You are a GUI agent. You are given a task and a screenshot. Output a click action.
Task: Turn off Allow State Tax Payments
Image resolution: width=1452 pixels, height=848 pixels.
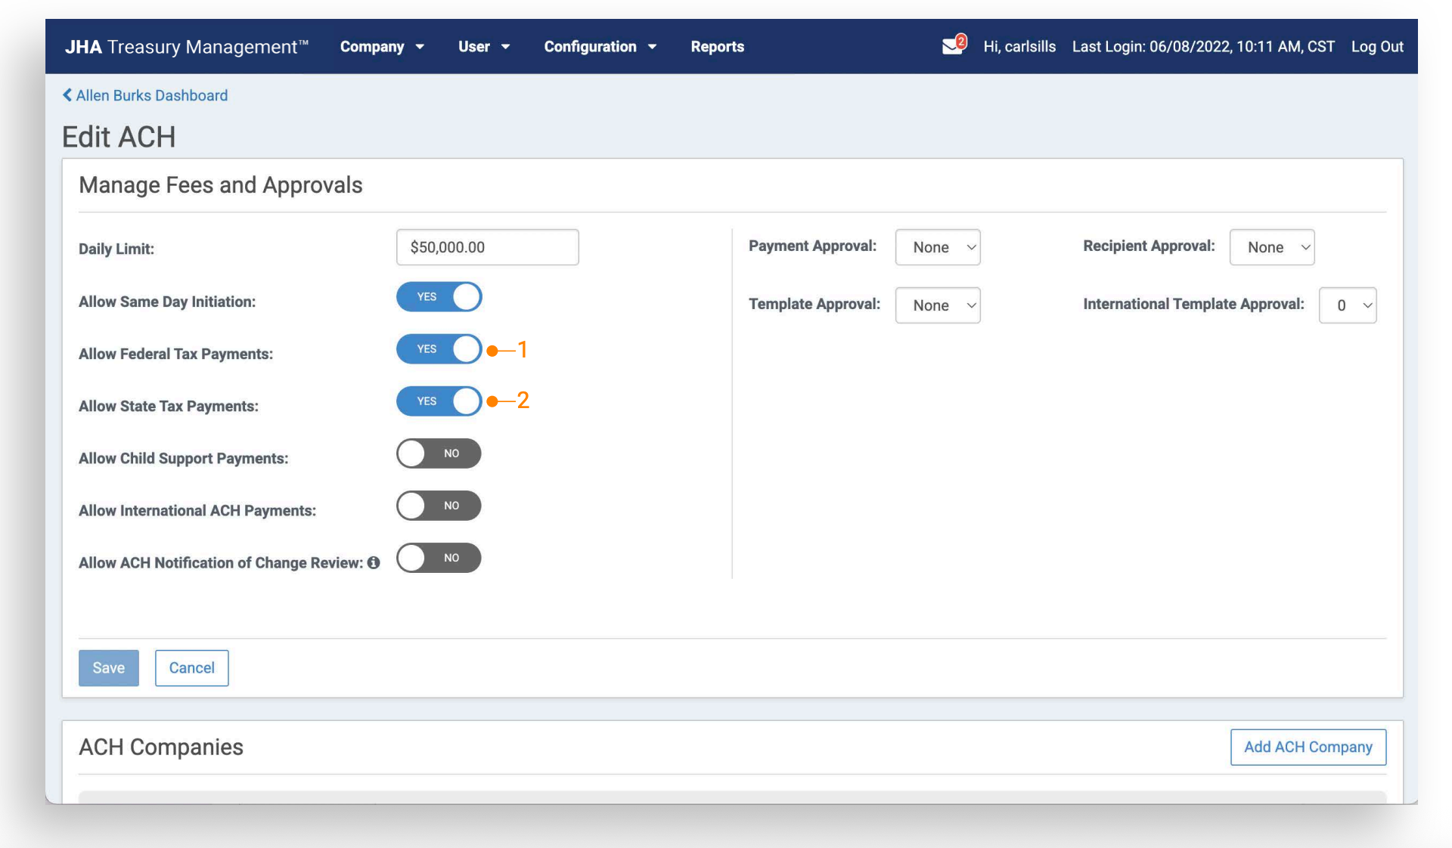coord(439,401)
